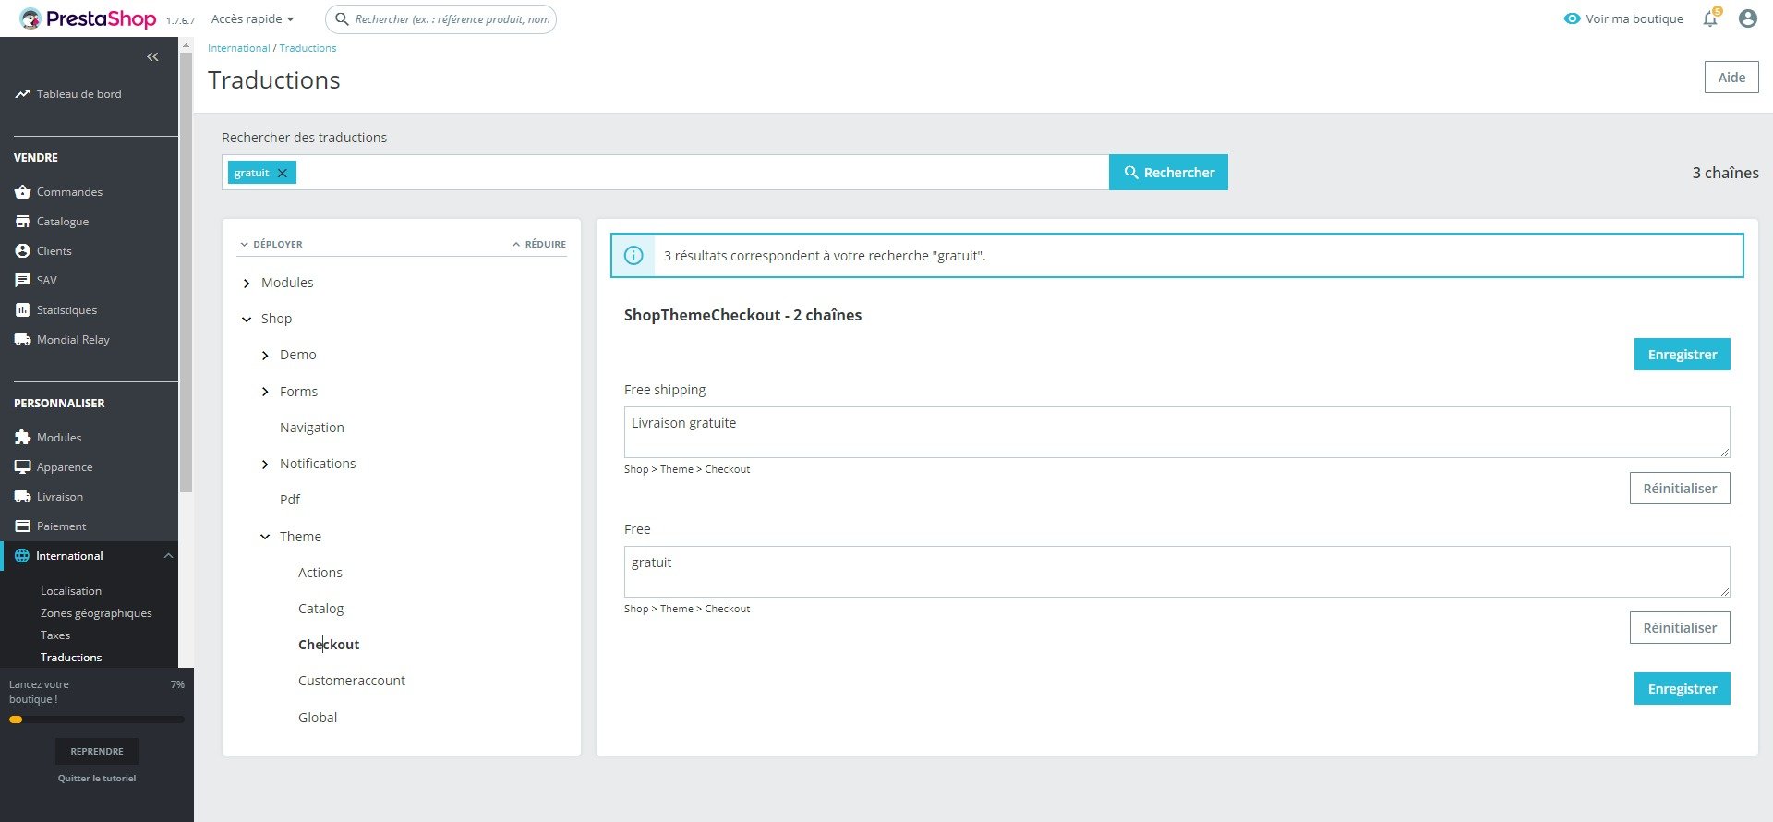
Task: Collapse the International menu section
Action: tap(168, 556)
